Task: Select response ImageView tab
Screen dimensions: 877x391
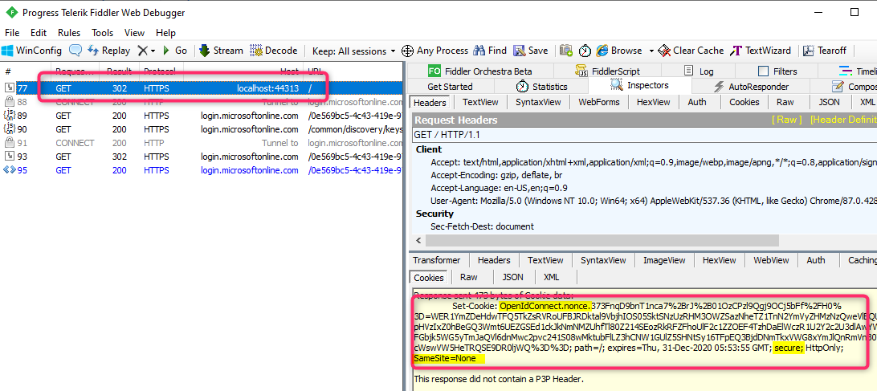Action: click(664, 260)
